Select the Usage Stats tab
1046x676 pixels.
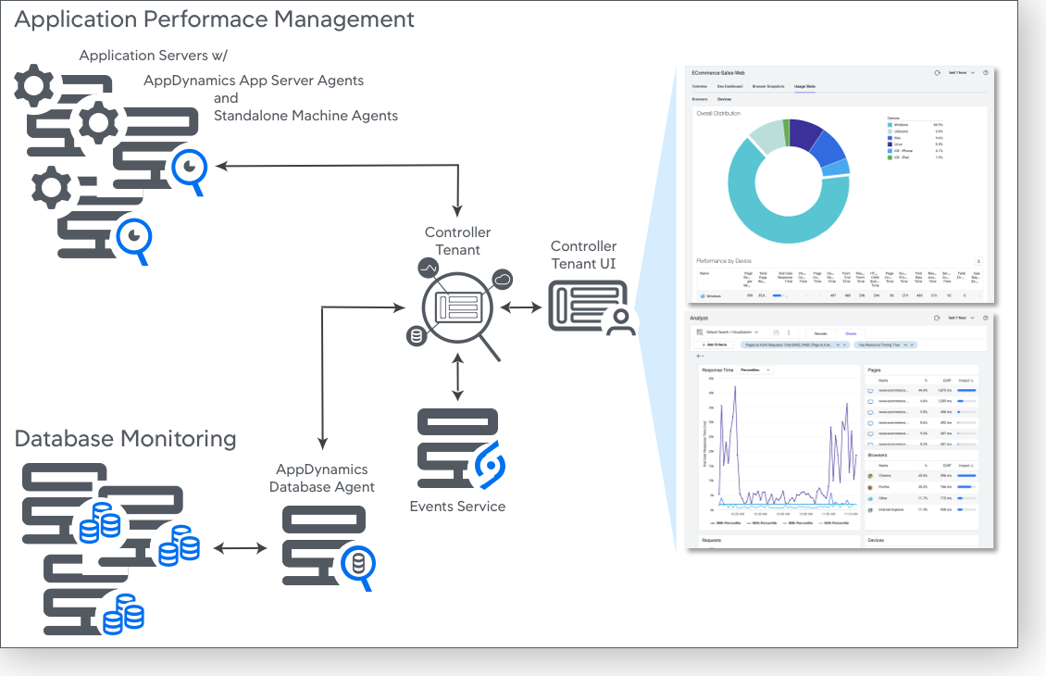(x=804, y=86)
